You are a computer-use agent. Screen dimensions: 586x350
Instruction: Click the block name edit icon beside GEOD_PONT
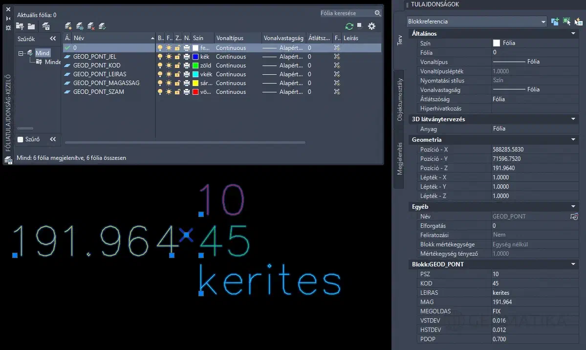pos(574,217)
